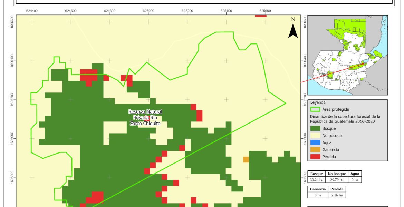Select the 2.16 ha Pérdida table cell

tap(336, 195)
